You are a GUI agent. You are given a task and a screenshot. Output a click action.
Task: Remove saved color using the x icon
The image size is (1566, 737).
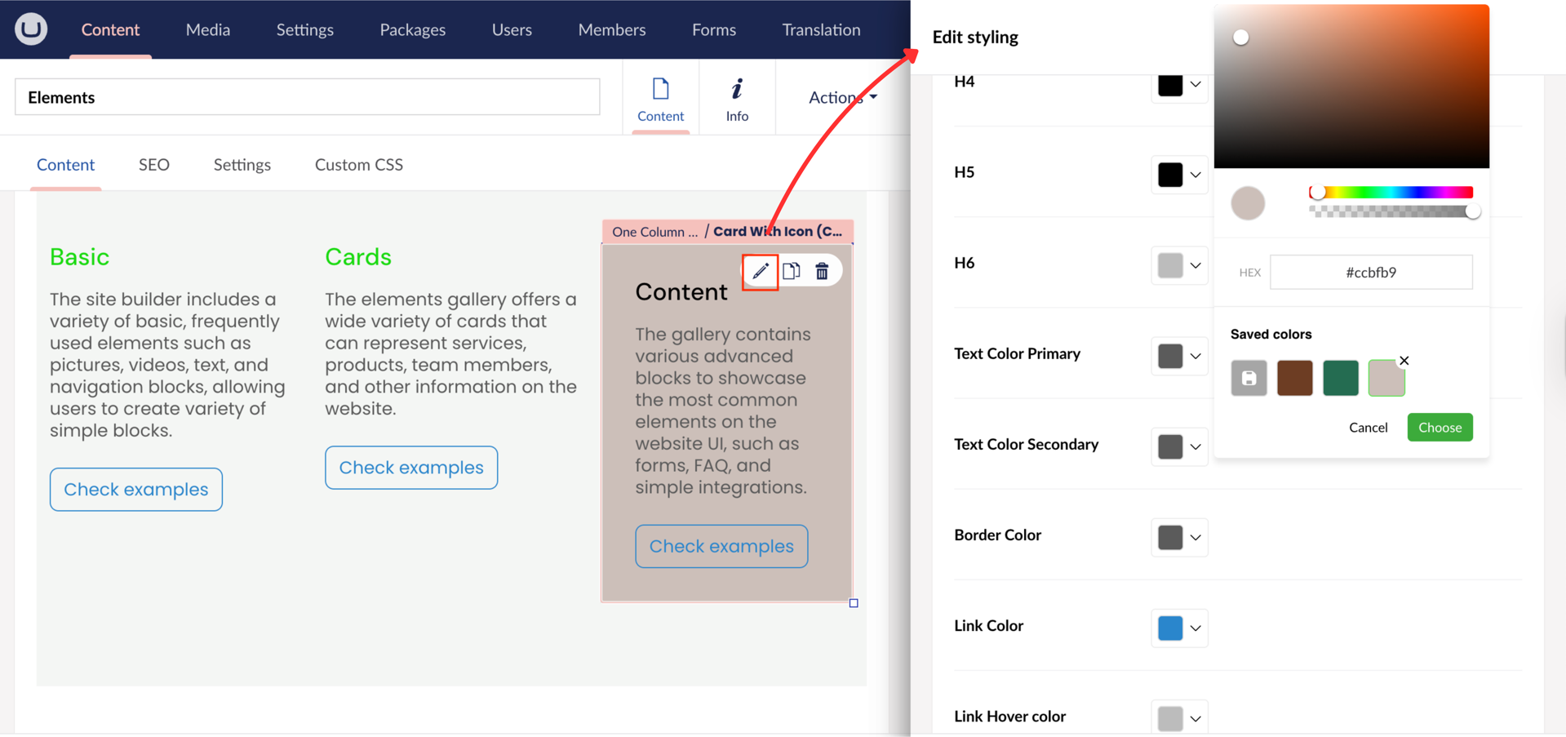pyautogui.click(x=1404, y=361)
